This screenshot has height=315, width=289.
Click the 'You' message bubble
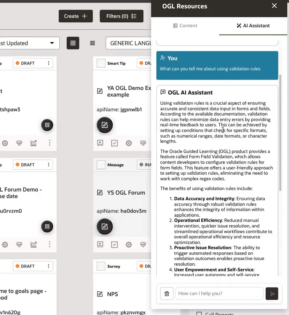pos(217,65)
